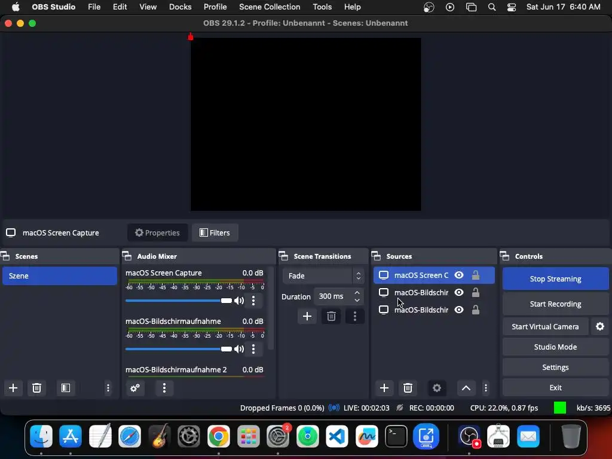Lock first macOS-Bildschirmaufnahme source
This screenshot has width=612, height=459.
475,292
